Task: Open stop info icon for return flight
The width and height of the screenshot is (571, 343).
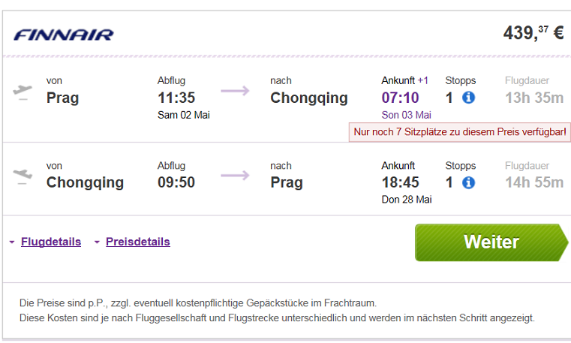Action: (468, 182)
